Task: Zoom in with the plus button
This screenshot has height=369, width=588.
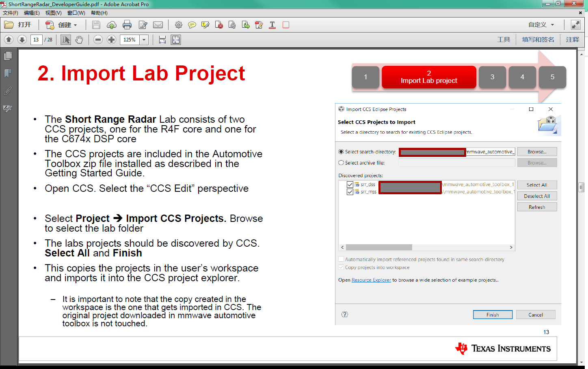Action: 111,40
